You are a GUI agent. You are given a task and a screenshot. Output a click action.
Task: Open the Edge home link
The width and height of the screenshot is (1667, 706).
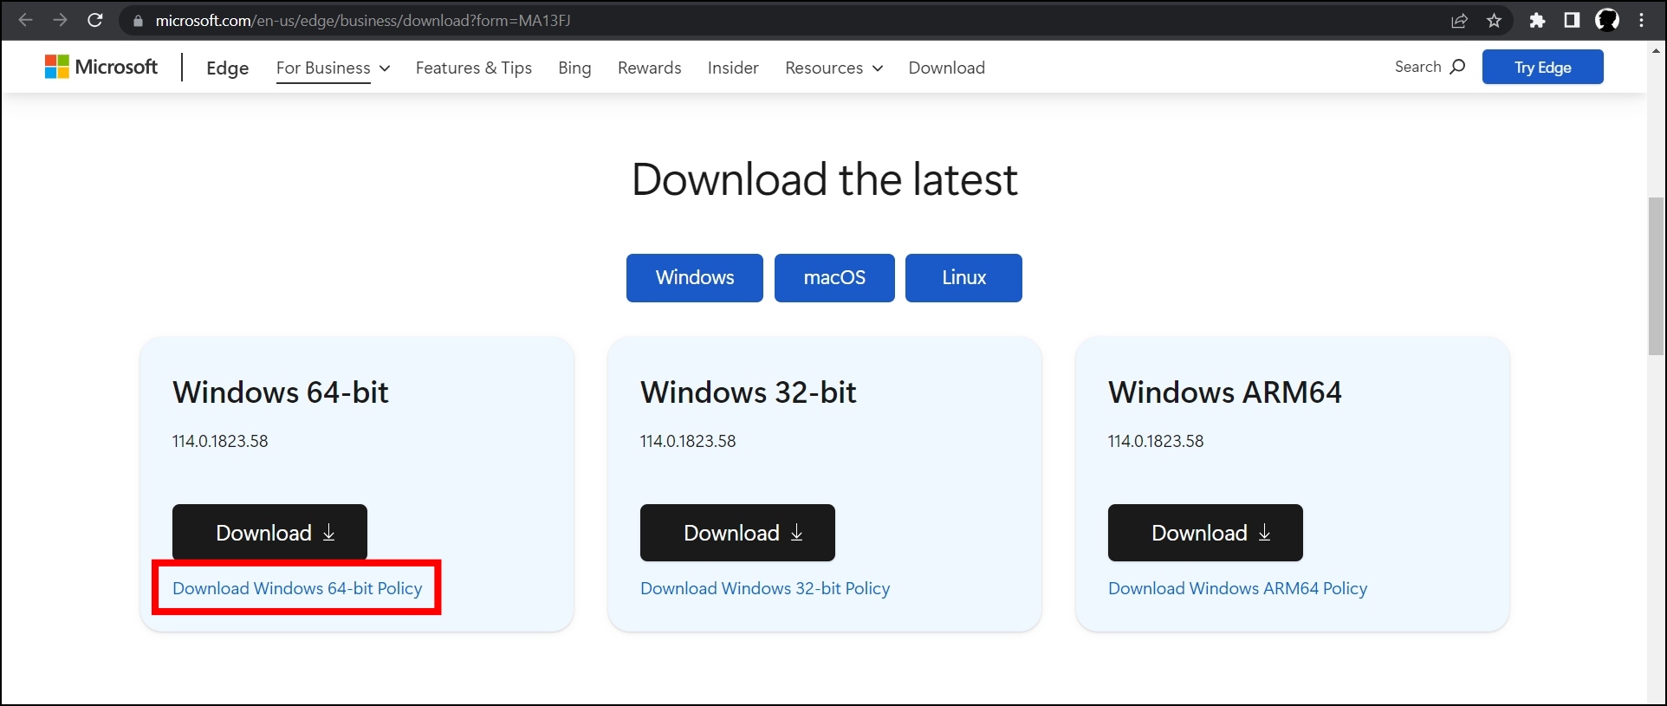click(x=228, y=68)
